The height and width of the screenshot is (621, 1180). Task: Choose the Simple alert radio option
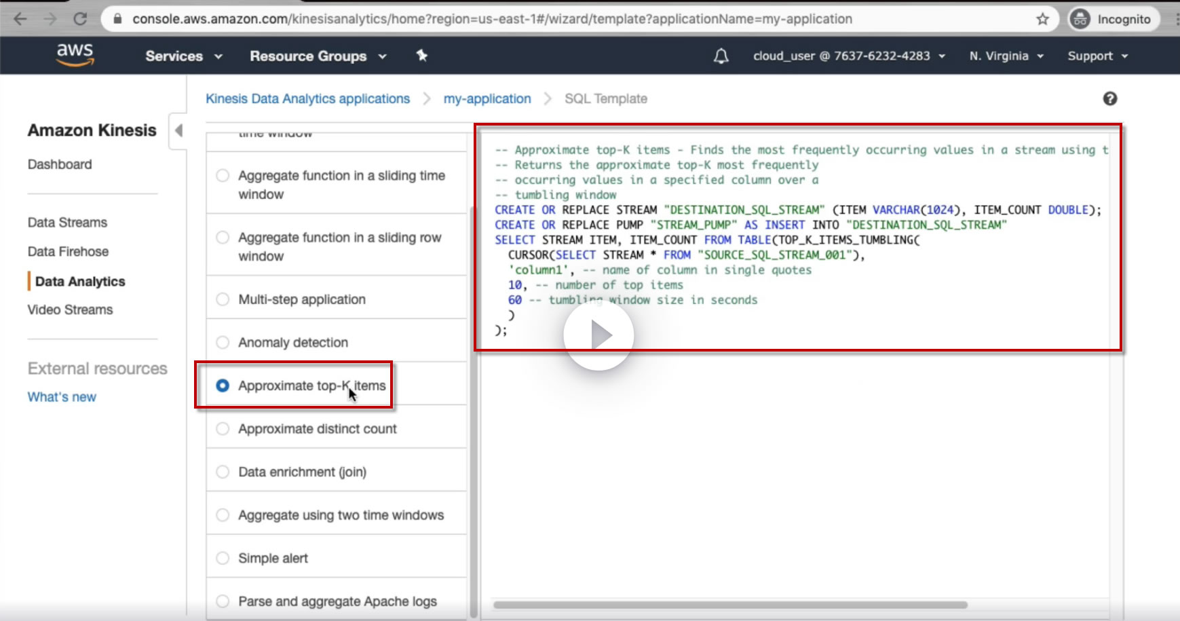tap(223, 559)
